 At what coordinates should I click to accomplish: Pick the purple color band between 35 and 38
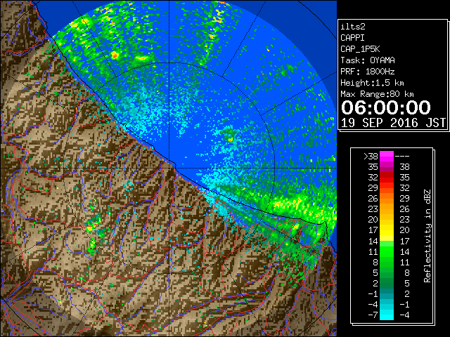point(387,167)
